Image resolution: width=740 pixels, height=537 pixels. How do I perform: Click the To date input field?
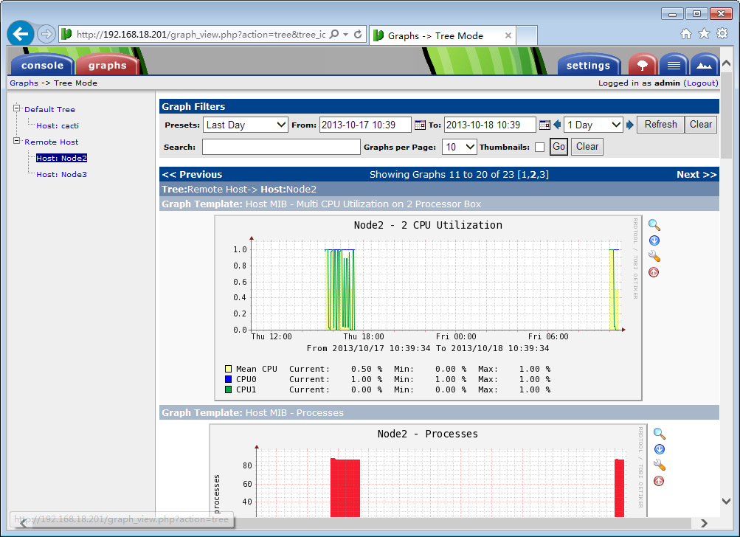(x=490, y=125)
